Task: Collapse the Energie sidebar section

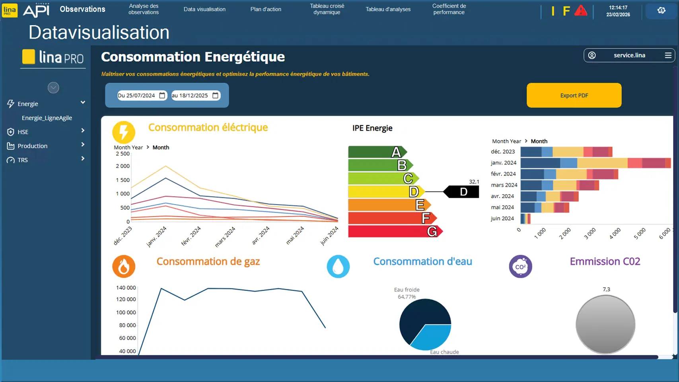Action: [x=83, y=103]
